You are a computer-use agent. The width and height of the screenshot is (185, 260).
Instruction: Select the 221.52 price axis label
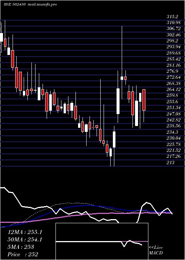[x=174, y=150]
